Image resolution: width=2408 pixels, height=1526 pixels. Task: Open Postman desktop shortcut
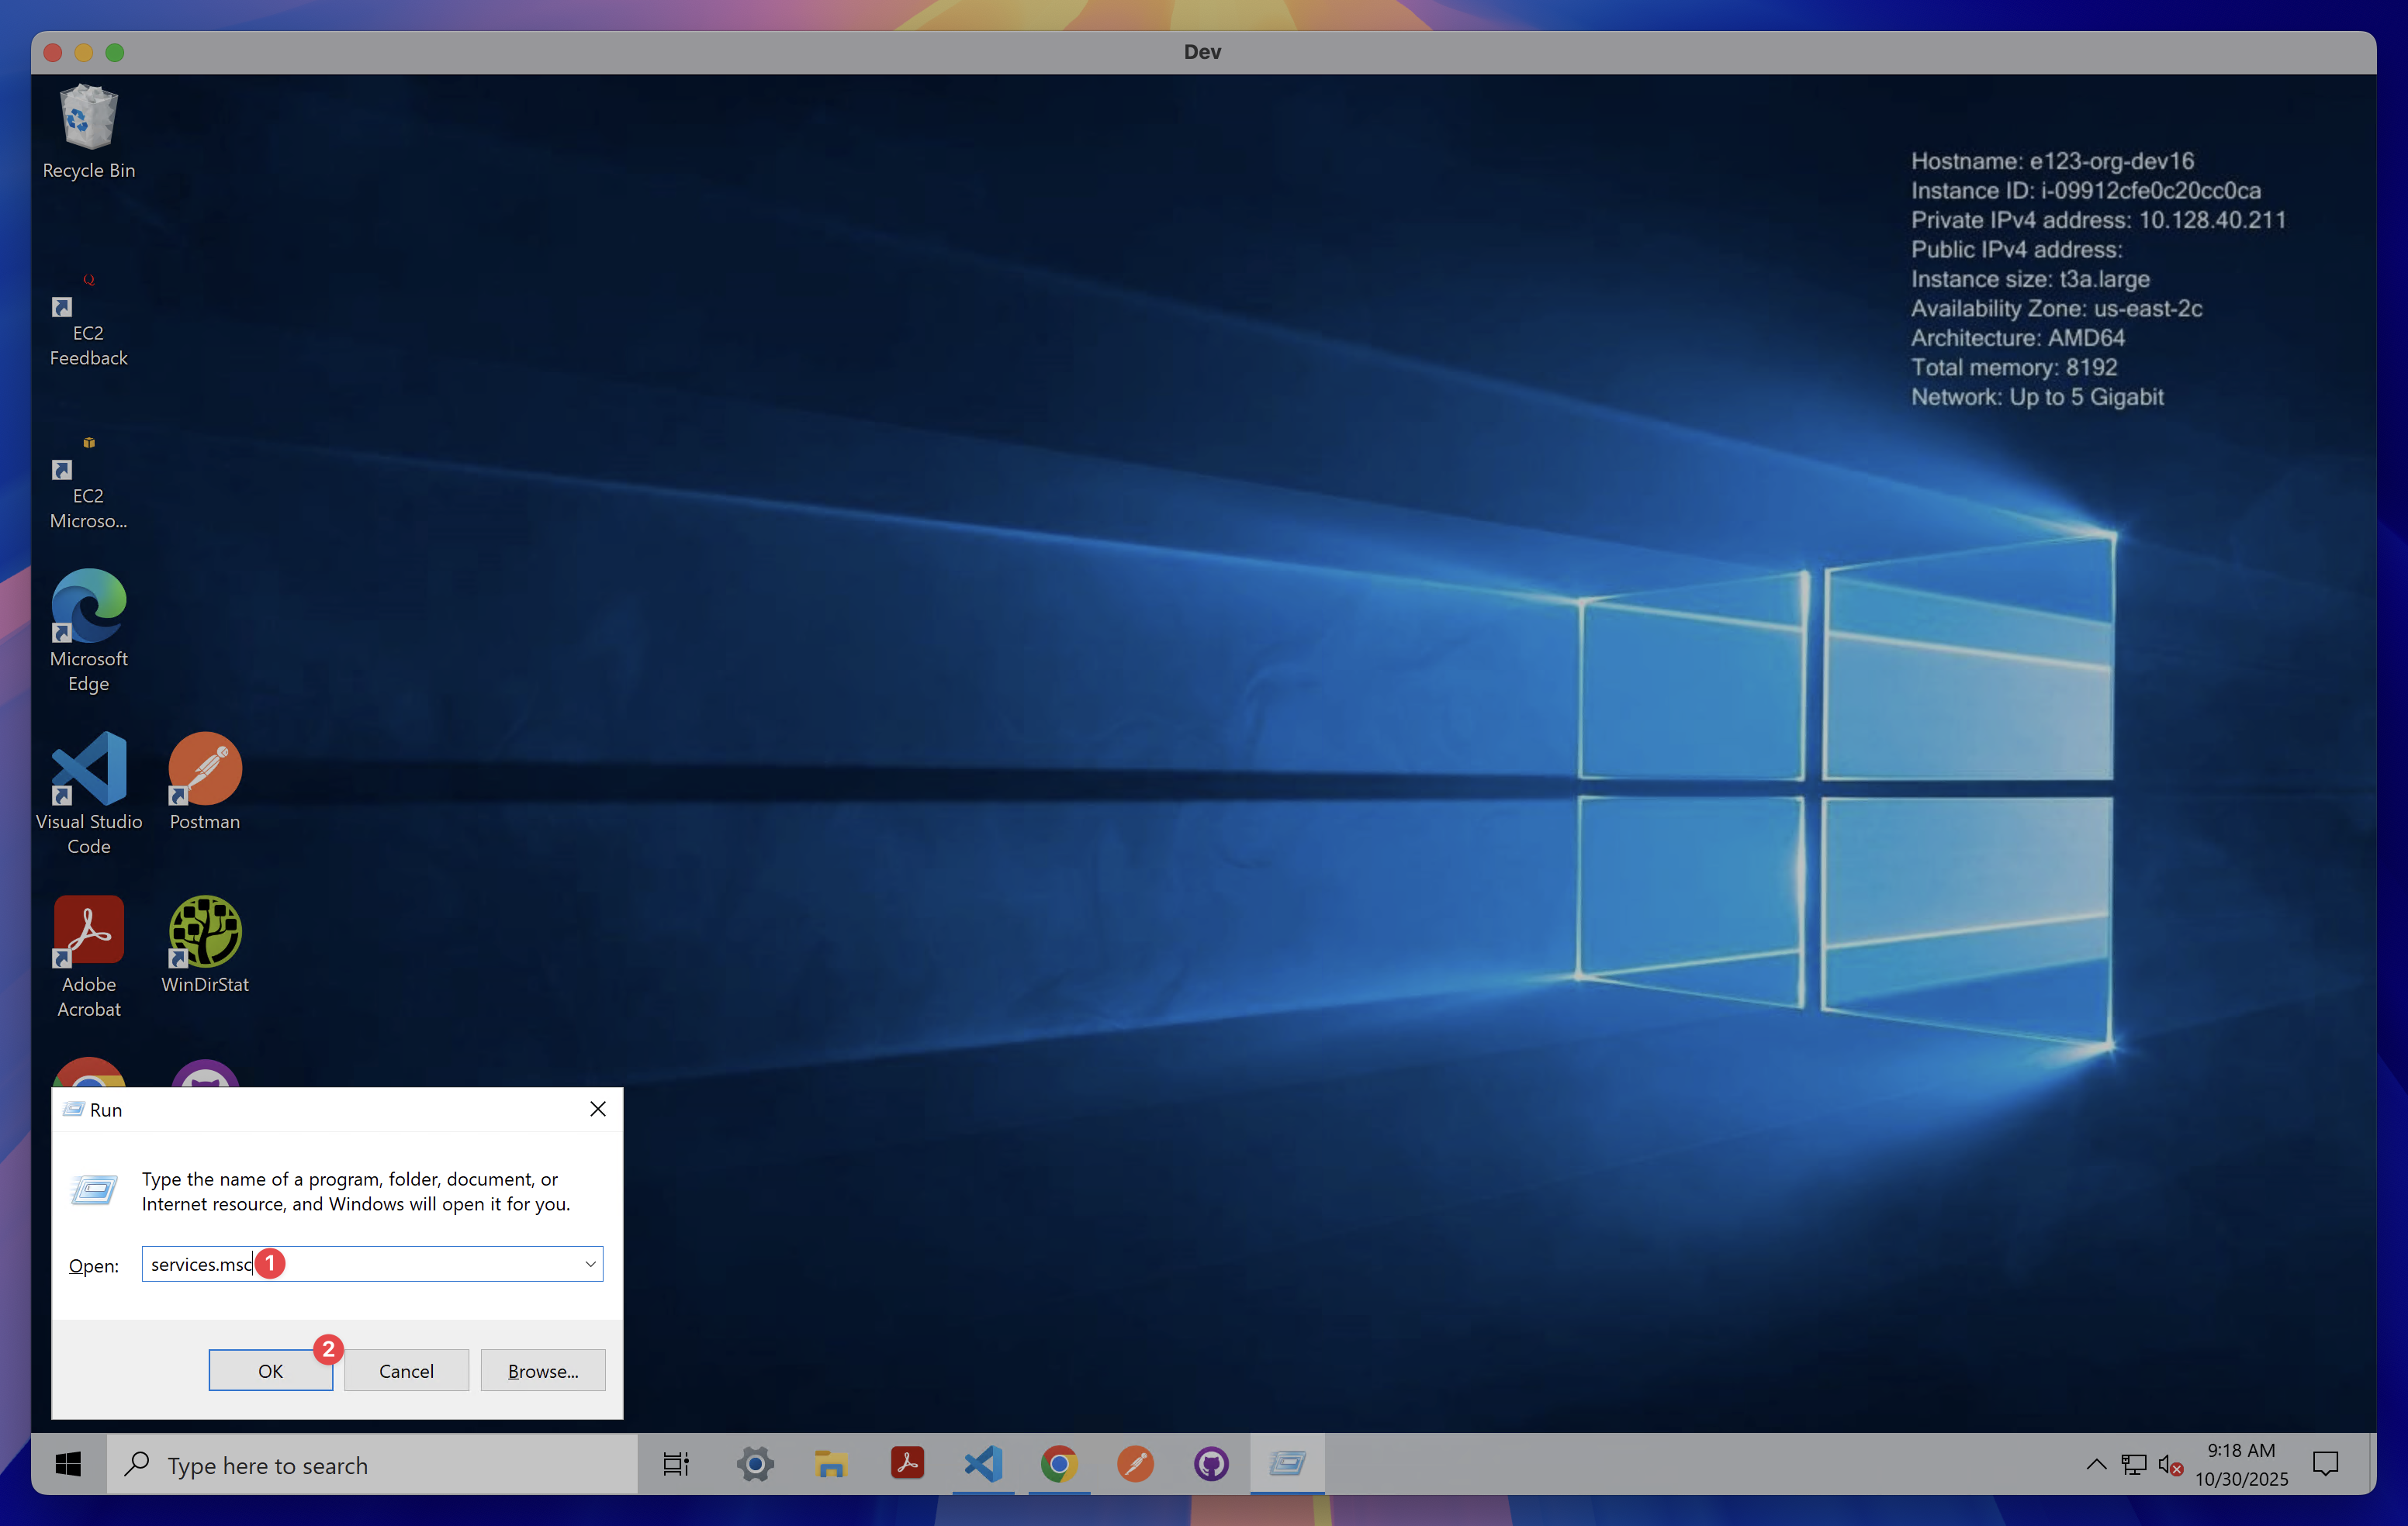tap(205, 769)
